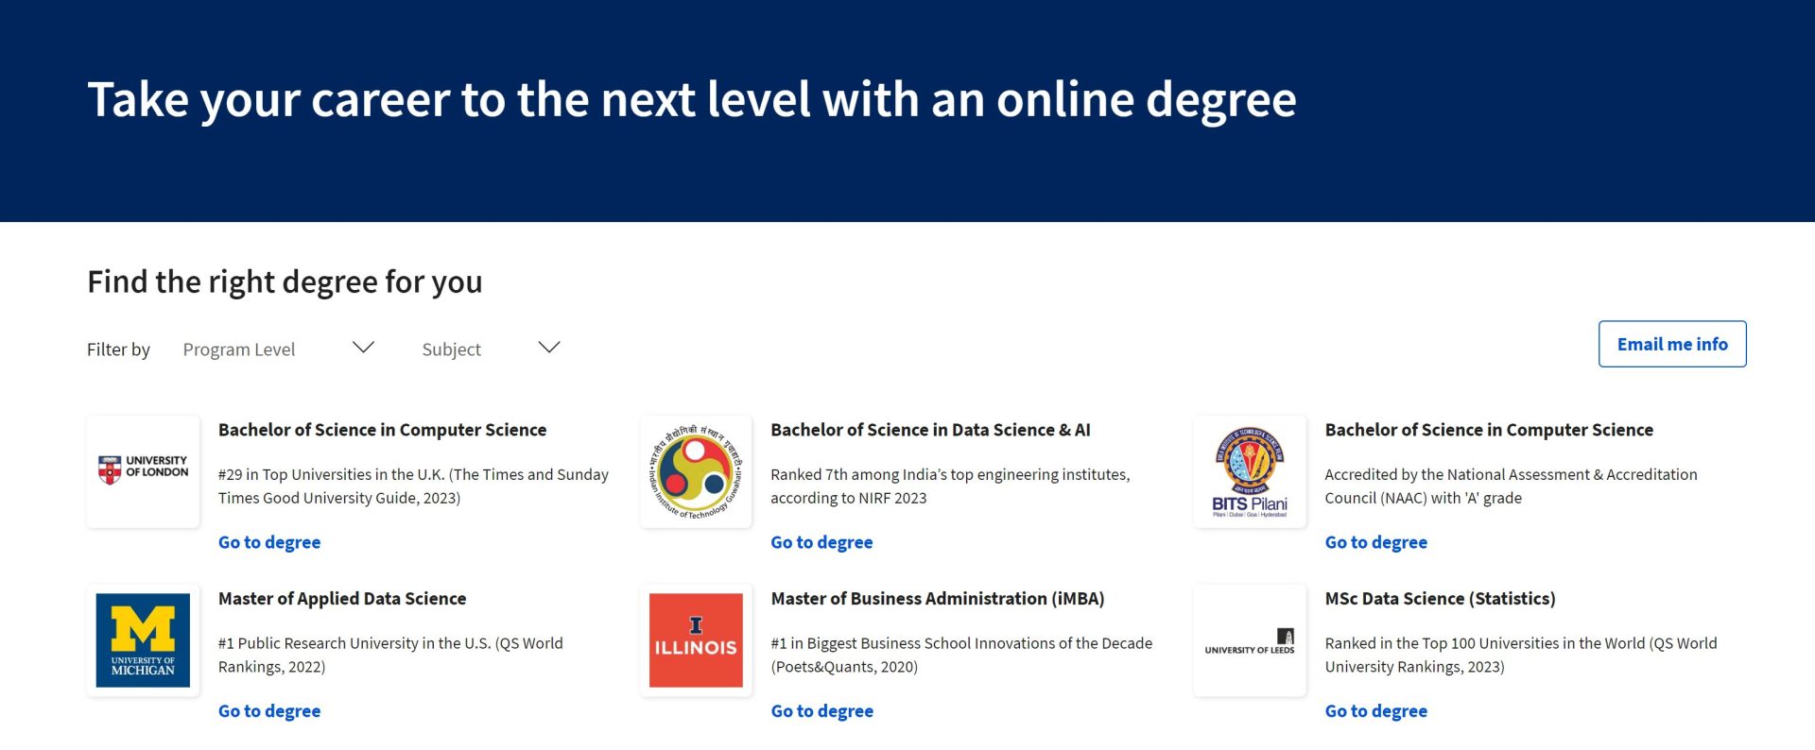Image resolution: width=1815 pixels, height=750 pixels.
Task: Open the Subject filter dropdown
Action: pyautogui.click(x=490, y=349)
